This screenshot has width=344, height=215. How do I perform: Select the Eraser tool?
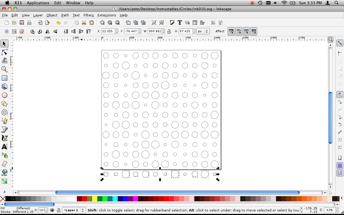coord(5,164)
